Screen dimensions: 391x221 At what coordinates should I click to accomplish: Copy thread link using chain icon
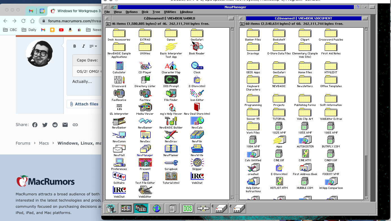[x=75, y=125]
